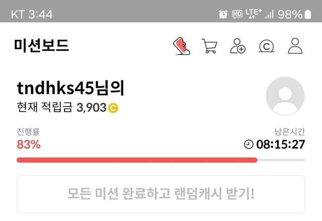Viewport: 322px width, 221px height.
Task: Tap the 모든 미션 완료하고 랜덤캐시 받기 button
Action: tap(161, 194)
